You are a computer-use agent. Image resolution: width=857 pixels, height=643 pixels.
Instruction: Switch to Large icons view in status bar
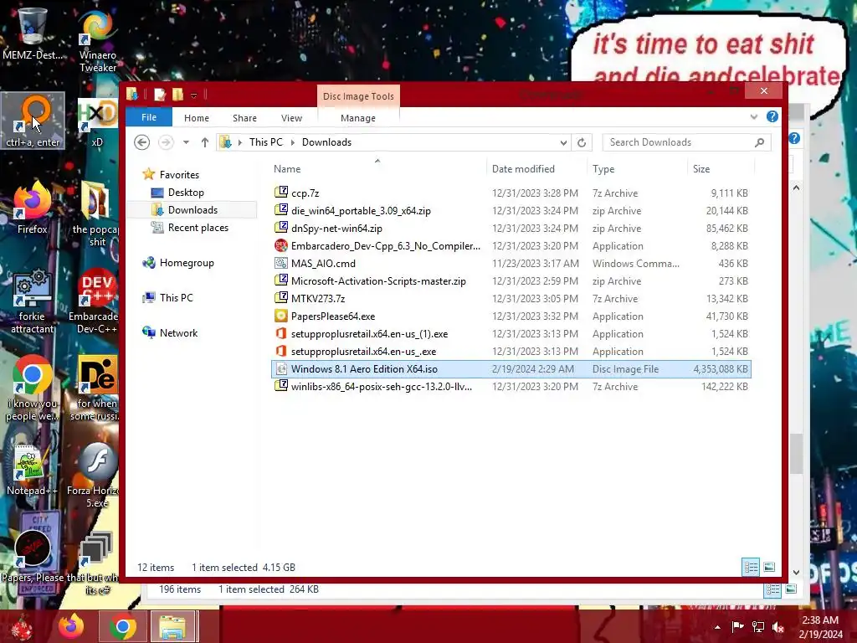(769, 567)
